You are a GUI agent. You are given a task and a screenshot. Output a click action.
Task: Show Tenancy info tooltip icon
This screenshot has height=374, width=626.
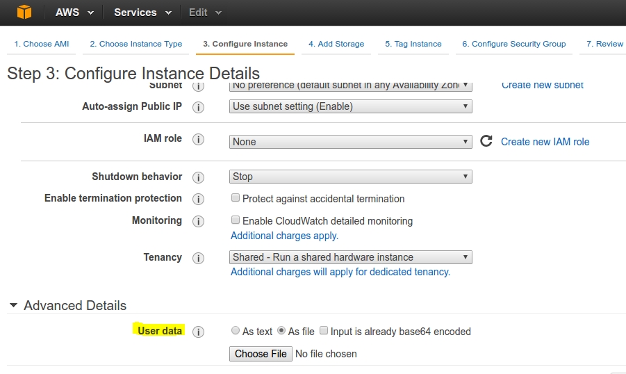[198, 258]
